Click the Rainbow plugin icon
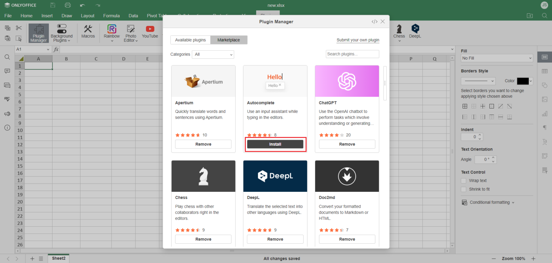 [x=112, y=31]
